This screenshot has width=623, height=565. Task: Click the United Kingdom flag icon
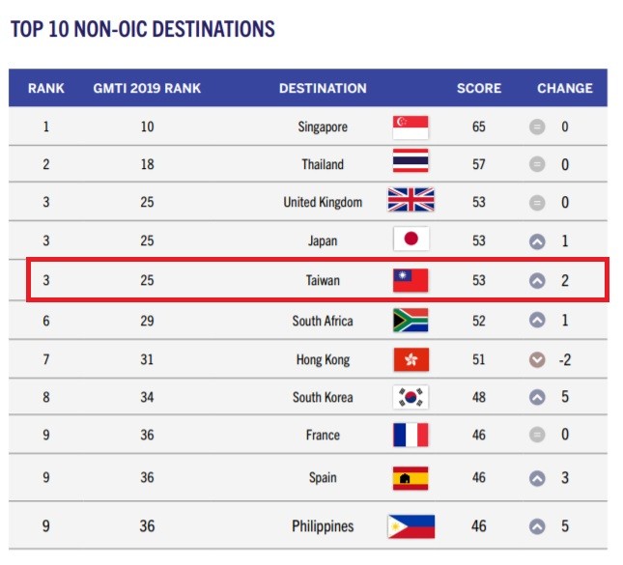click(x=411, y=200)
